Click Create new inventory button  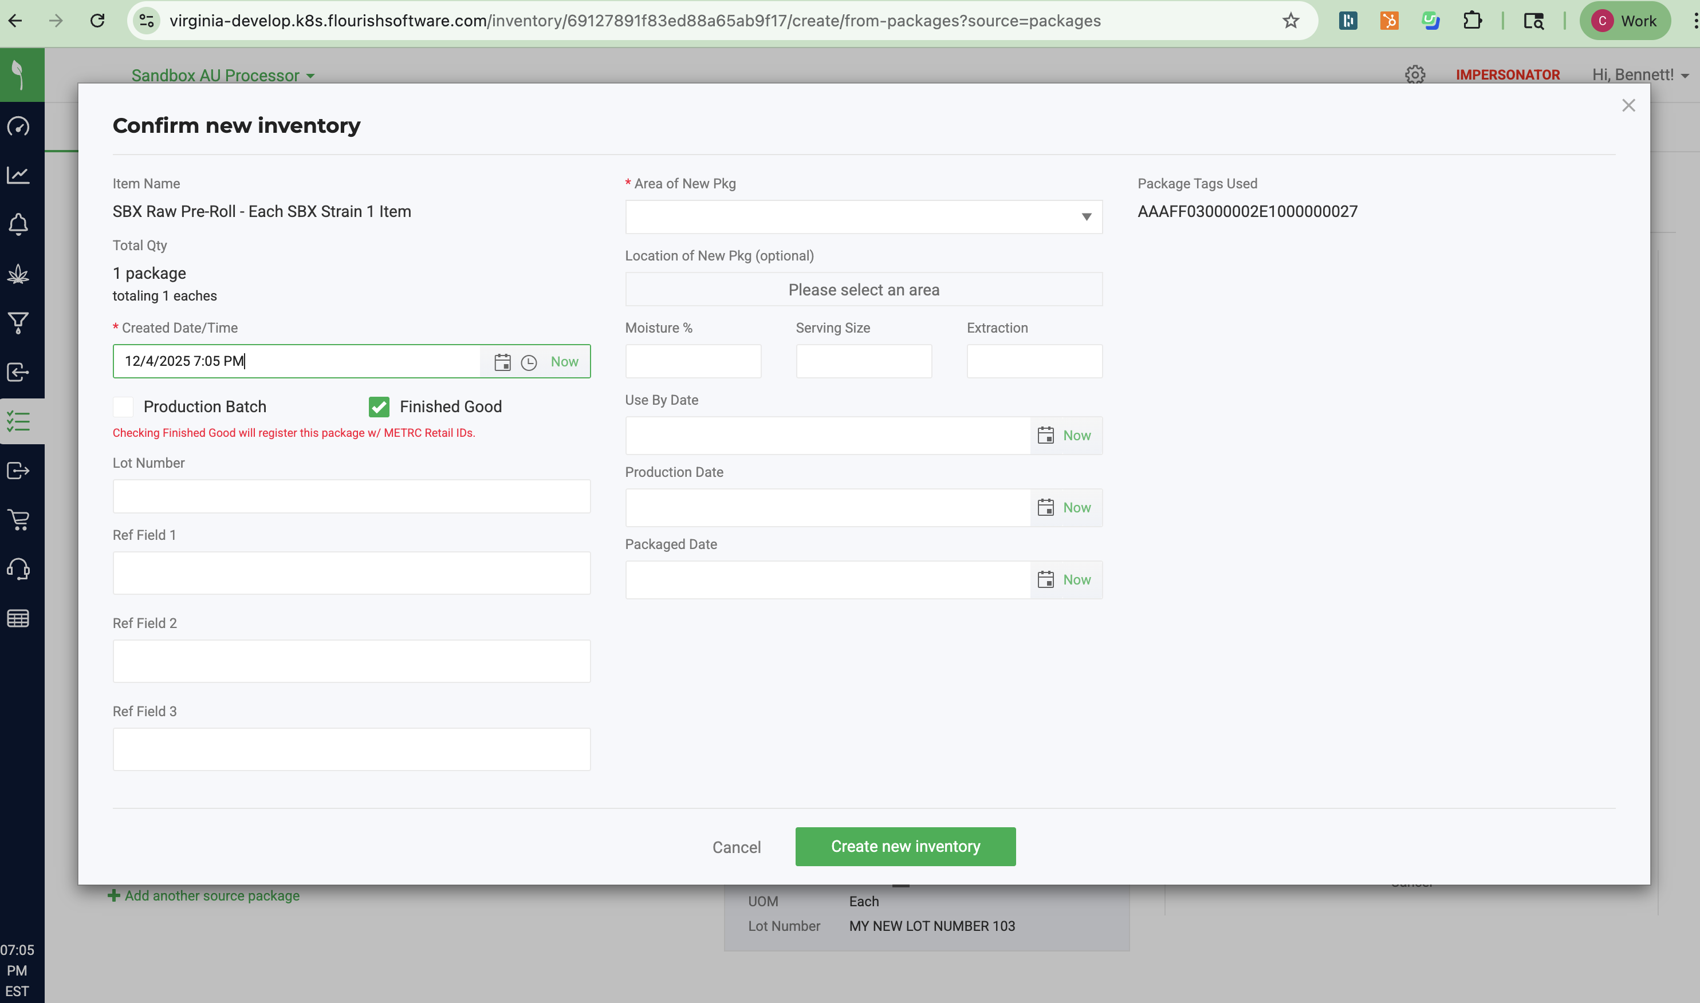coord(905,846)
